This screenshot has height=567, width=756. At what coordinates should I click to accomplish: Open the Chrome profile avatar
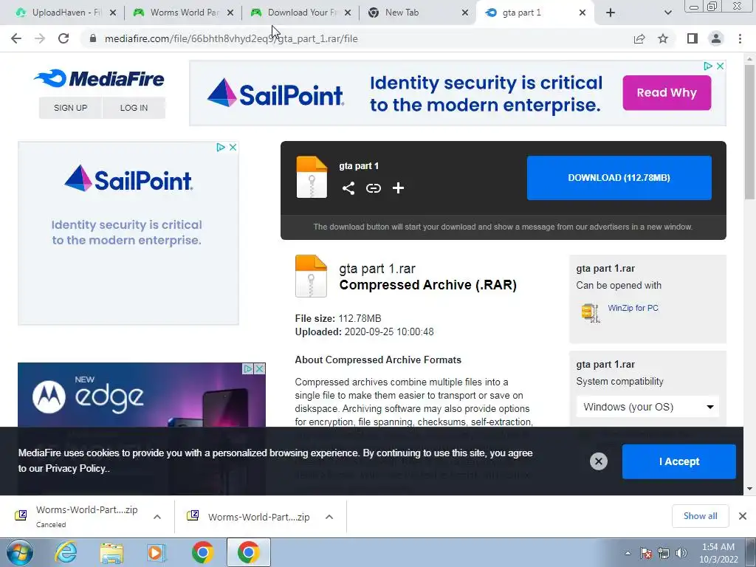[x=716, y=38]
